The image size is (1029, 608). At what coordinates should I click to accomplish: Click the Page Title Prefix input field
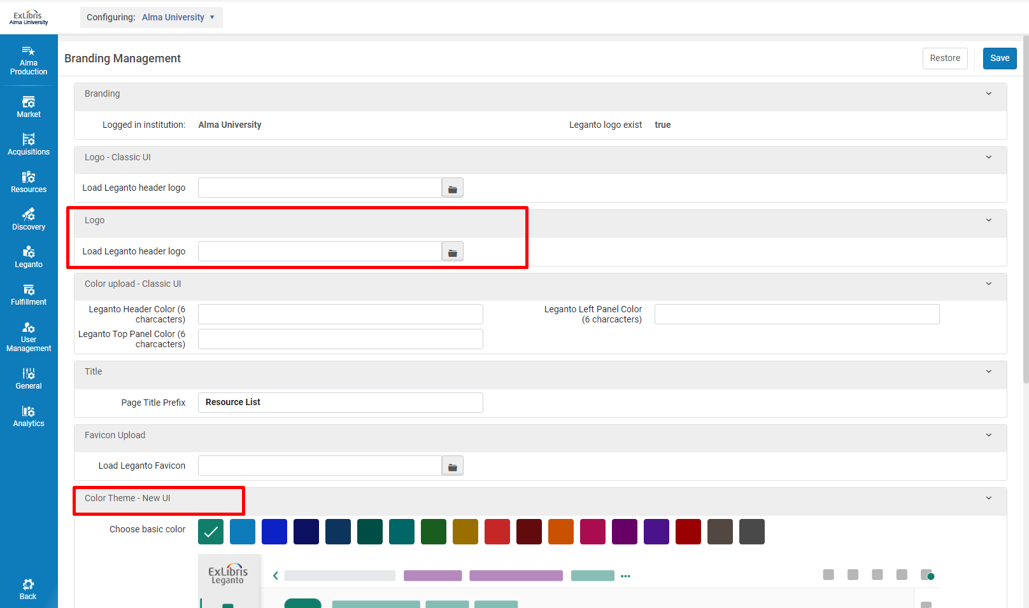[x=341, y=403]
